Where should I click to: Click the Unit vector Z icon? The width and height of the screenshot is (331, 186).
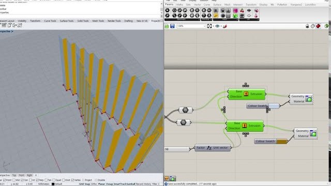point(209,148)
